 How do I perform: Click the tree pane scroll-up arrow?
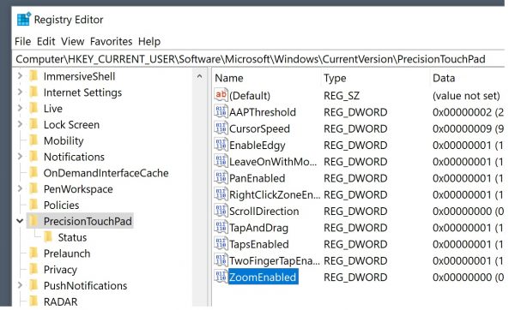(199, 77)
